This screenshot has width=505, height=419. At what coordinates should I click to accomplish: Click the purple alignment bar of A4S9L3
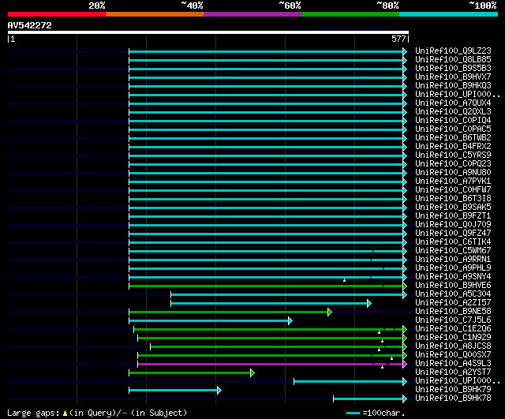(270, 364)
